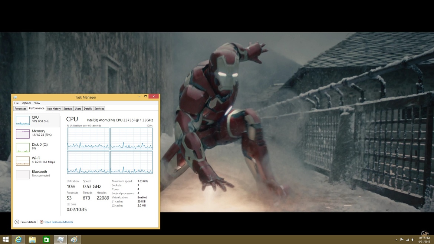Click the L2 cache 2.0 MB value

142,205
